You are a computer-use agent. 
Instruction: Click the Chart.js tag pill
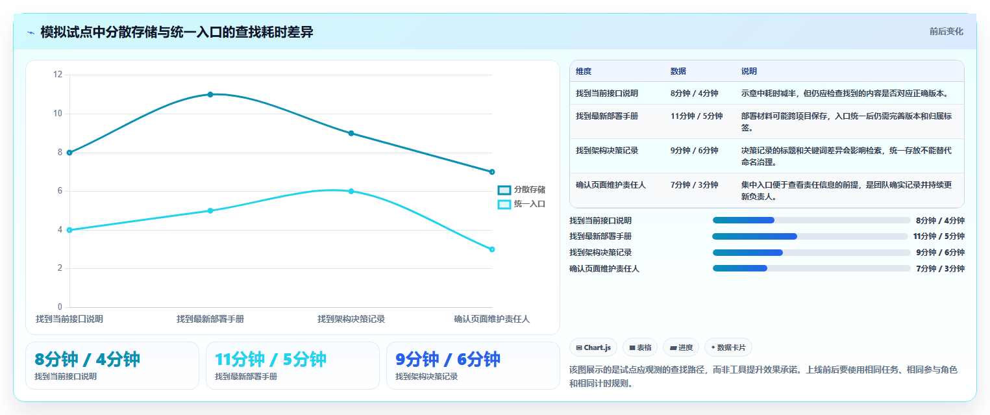(593, 347)
